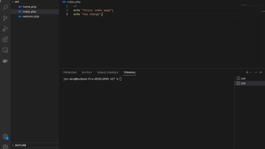Open the Extensions view

pos(5,40)
